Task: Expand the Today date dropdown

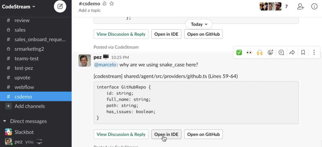Action: point(199,24)
